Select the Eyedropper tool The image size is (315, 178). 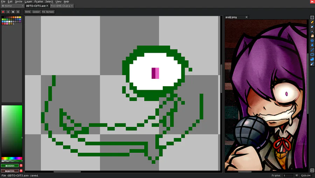312,32
